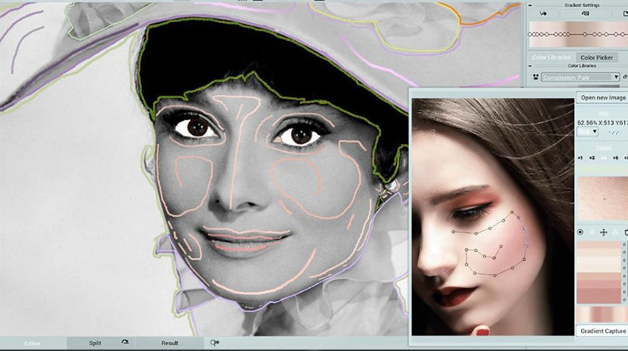Click the trash delete icon

coord(625,232)
